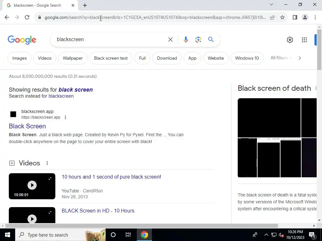This screenshot has width=322, height=241.
Task: Submit search with the magnifier icon
Action: (x=211, y=39)
